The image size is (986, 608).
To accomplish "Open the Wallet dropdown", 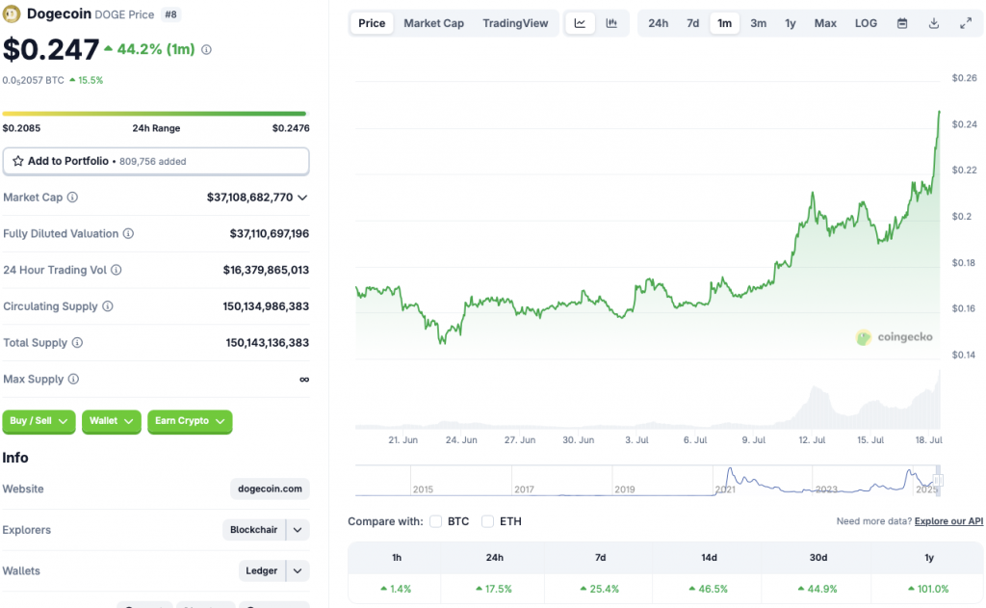I will click(112, 421).
